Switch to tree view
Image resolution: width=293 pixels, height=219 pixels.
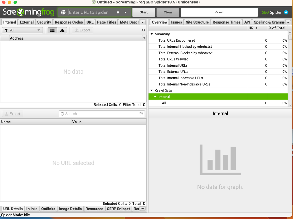click(x=62, y=30)
